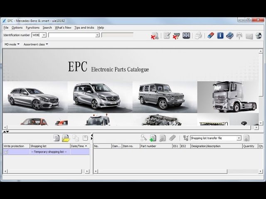This screenshot has width=266, height=199.
Task: Click shopping list horizontal scrollbar left arrow
Action: pyautogui.click(x=5, y=171)
